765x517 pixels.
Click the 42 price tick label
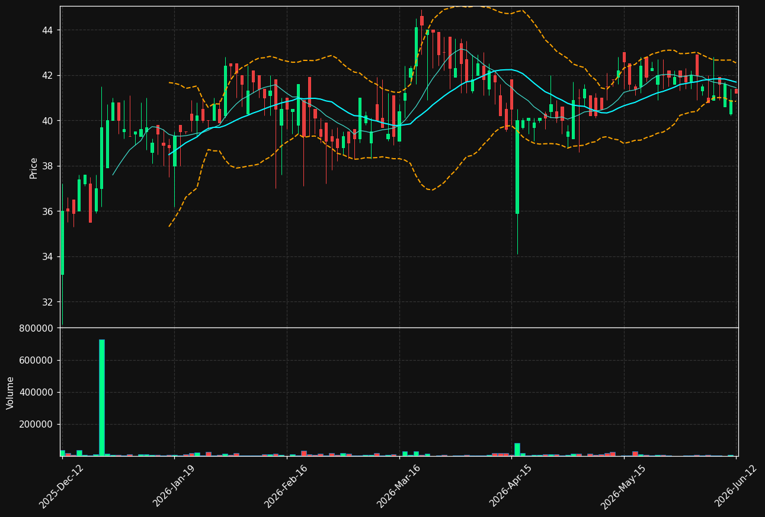48,76
